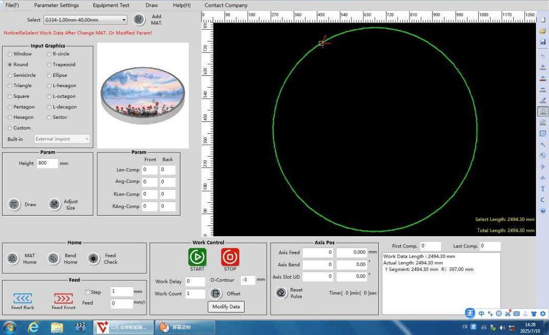
Task: Enable the Step checkbox in Feed panel
Action: [x=88, y=292]
